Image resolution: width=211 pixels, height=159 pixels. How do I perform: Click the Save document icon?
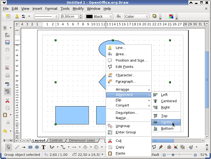7,42
